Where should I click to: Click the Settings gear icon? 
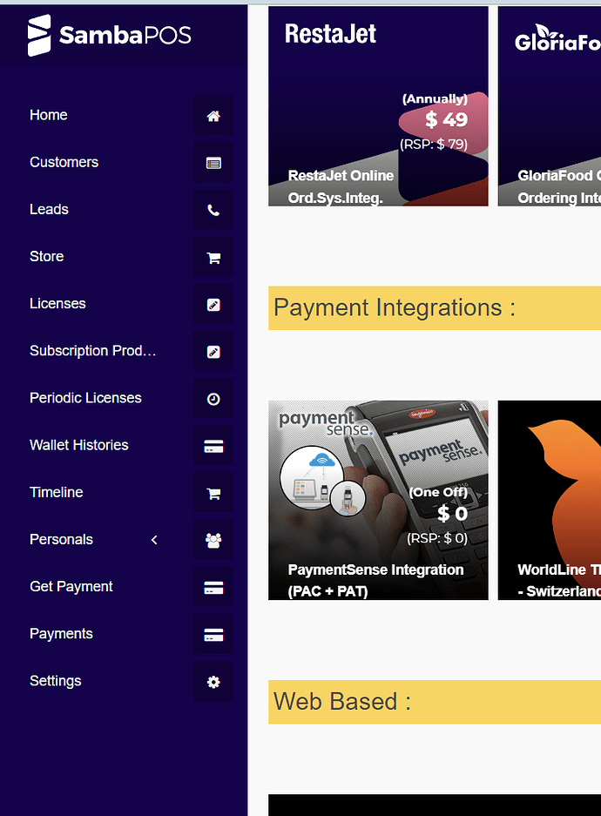click(213, 682)
